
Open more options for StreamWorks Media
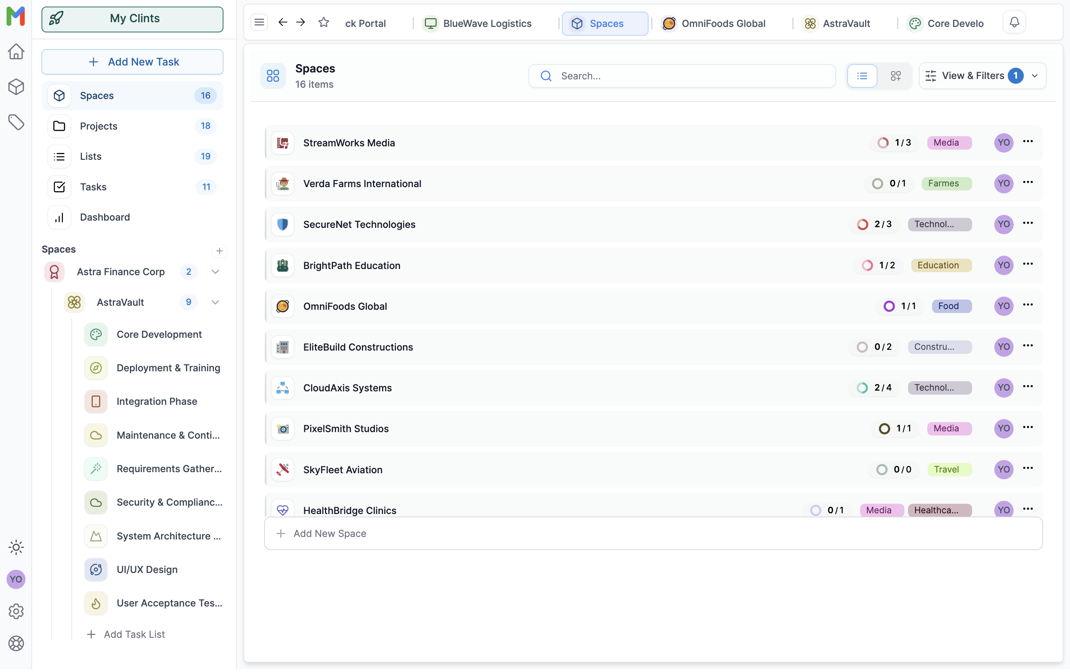pos(1027,142)
